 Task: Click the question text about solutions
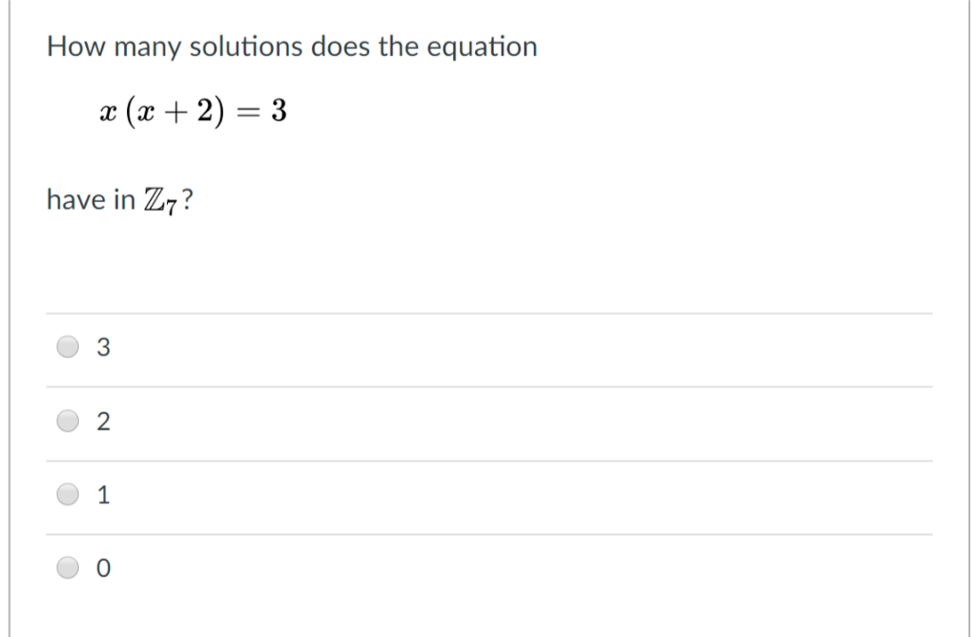[291, 45]
